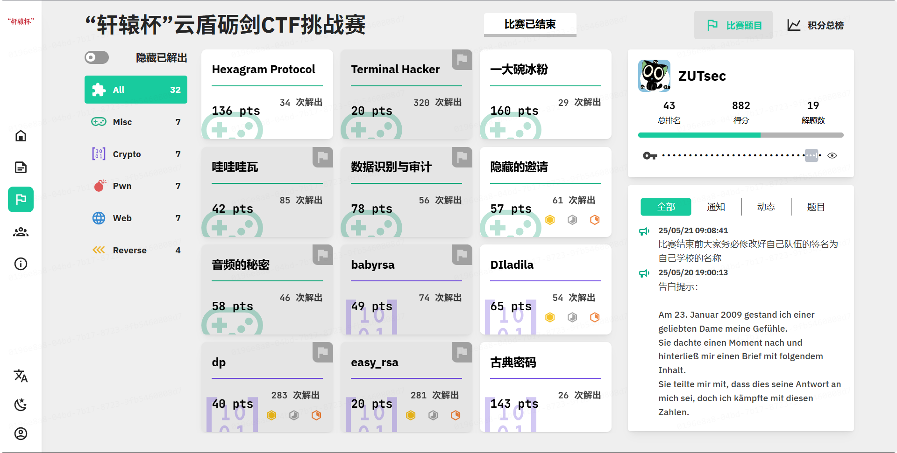
Task: Select the flag challenges icon in sidebar
Action: tap(21, 200)
